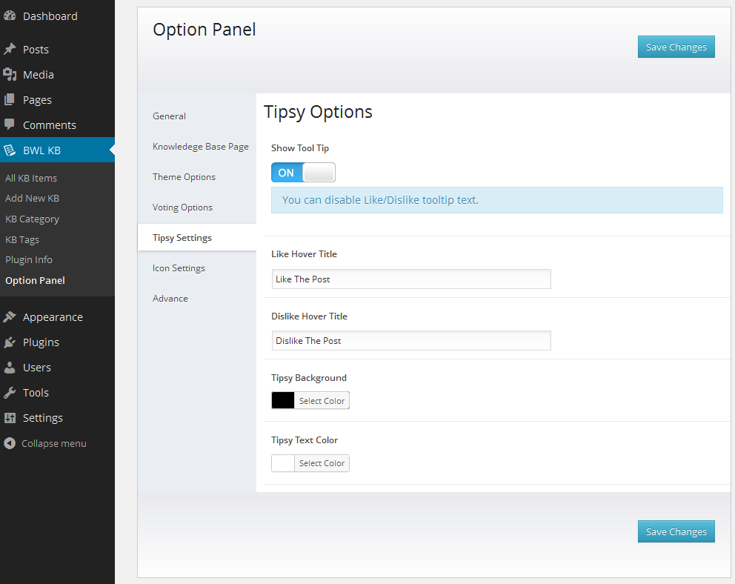
Task: Open Users via the person icon
Action: (x=10, y=367)
